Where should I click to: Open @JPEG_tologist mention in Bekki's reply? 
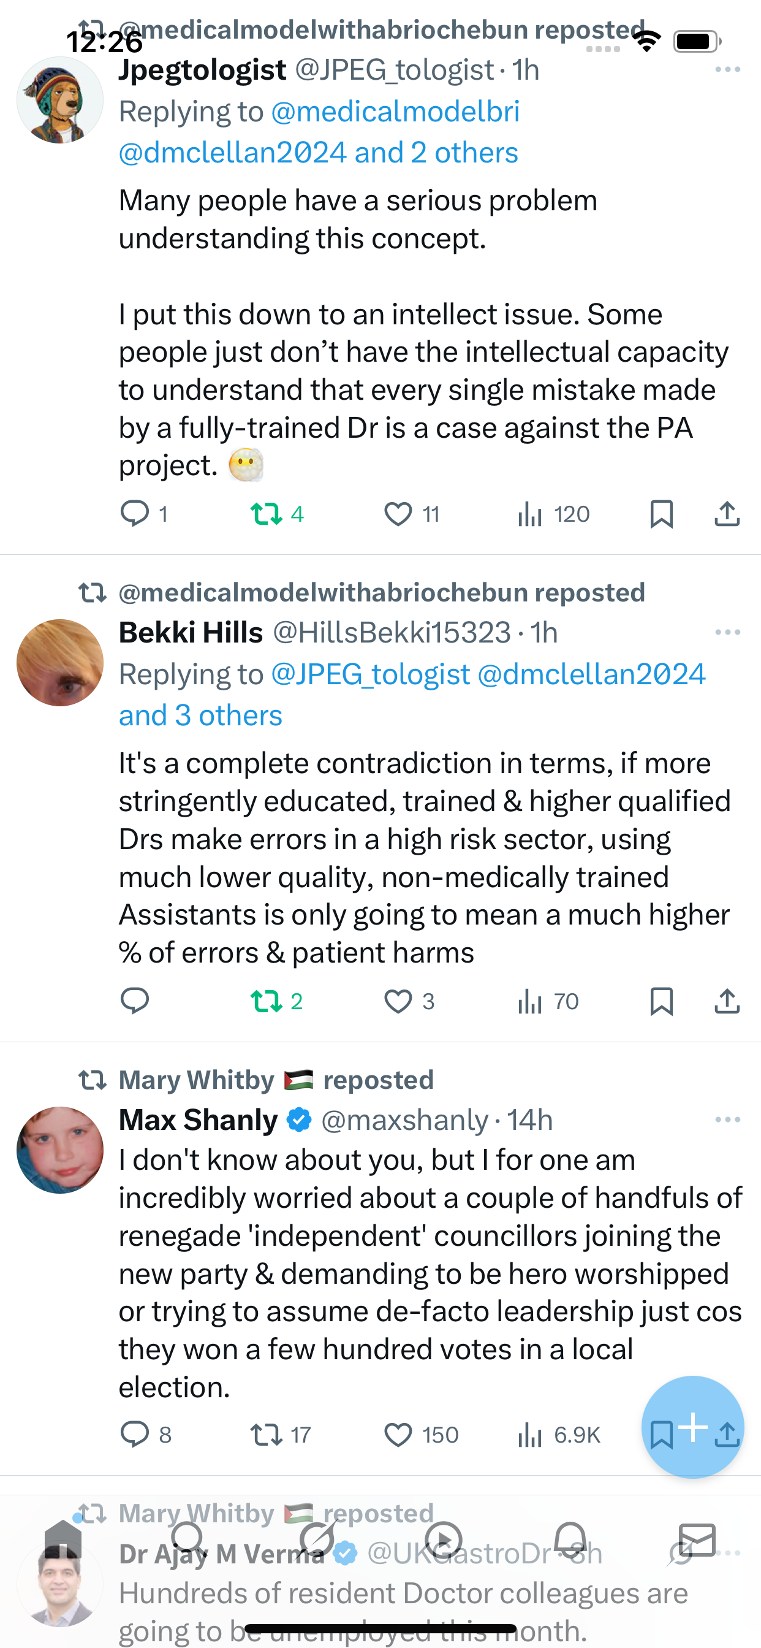click(371, 674)
